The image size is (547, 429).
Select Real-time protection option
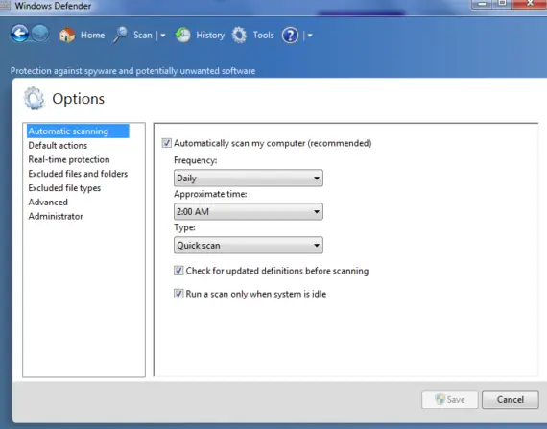click(69, 159)
